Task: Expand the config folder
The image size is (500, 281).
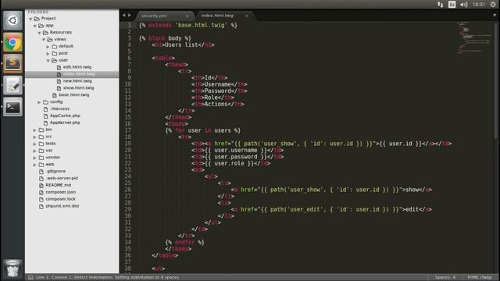Action: (x=39, y=102)
